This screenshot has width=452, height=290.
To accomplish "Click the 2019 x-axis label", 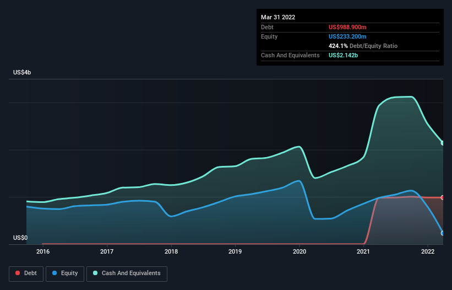I will click(x=235, y=251).
